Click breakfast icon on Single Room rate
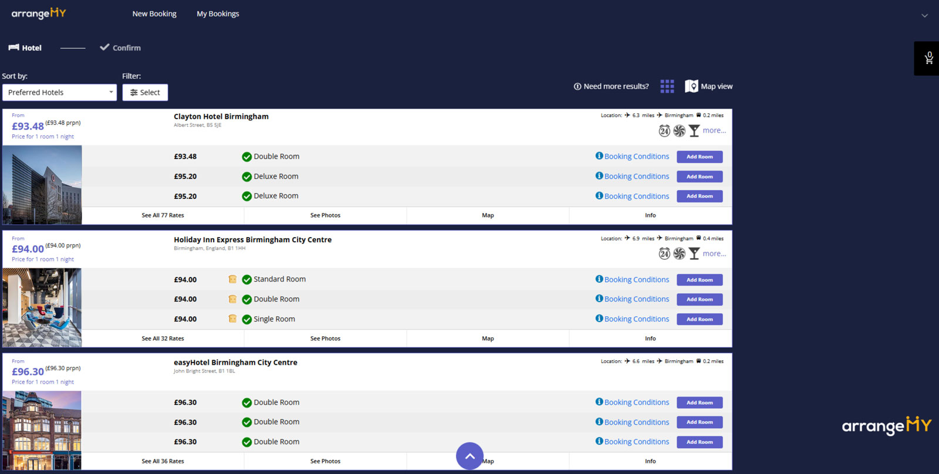Screen dimensions: 939x474 click(x=232, y=319)
